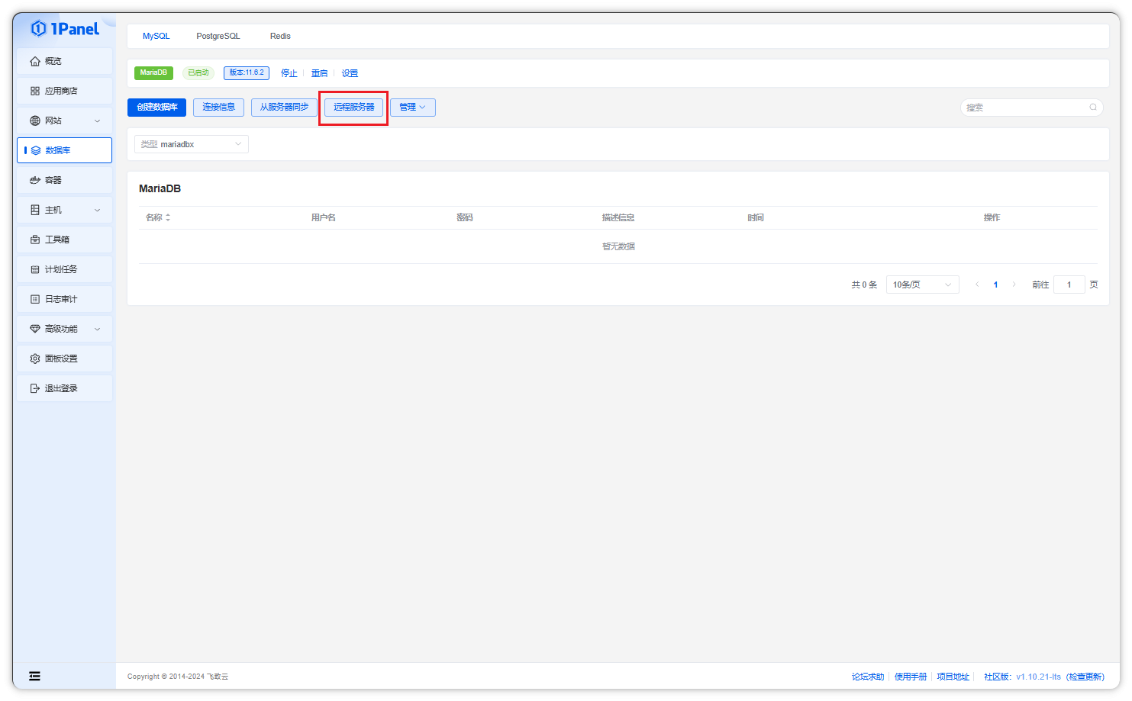Select 数据库 database stack icon
The width and height of the screenshot is (1132, 701).
click(x=35, y=150)
